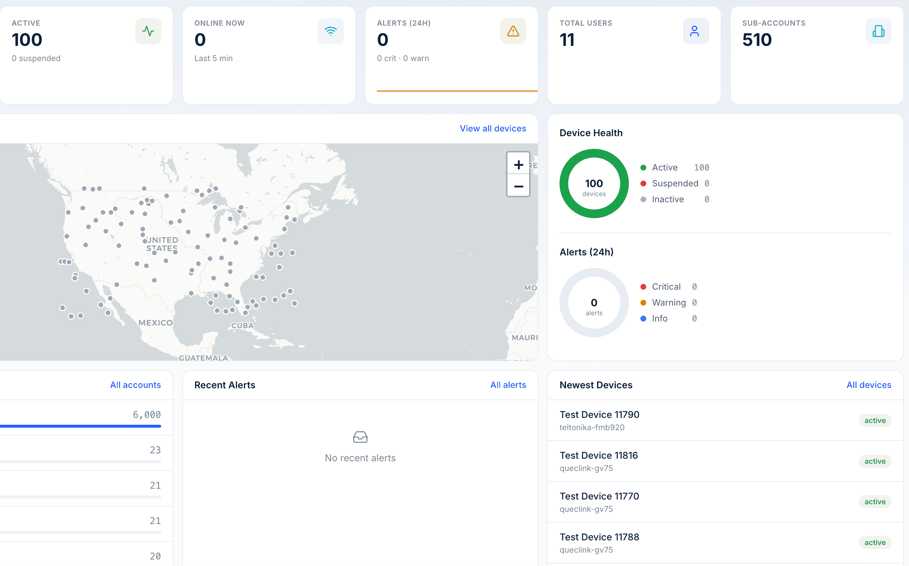Open the All alerts link
Viewport: 909px width, 566px height.
[x=508, y=385]
